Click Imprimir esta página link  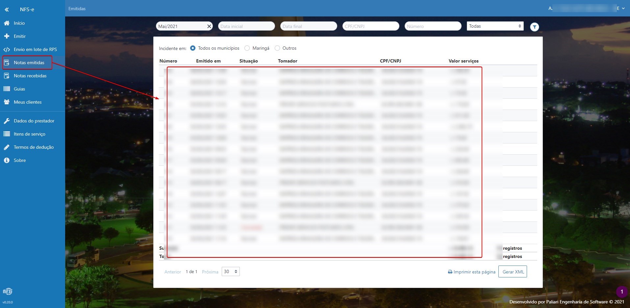pyautogui.click(x=471, y=272)
